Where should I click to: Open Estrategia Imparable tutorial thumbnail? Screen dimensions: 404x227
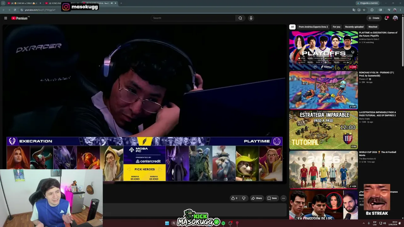point(324,130)
